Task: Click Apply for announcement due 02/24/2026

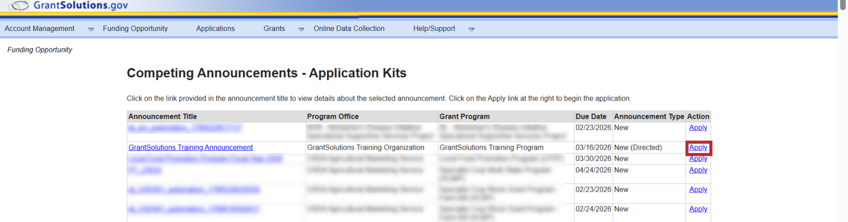Action: point(698,209)
